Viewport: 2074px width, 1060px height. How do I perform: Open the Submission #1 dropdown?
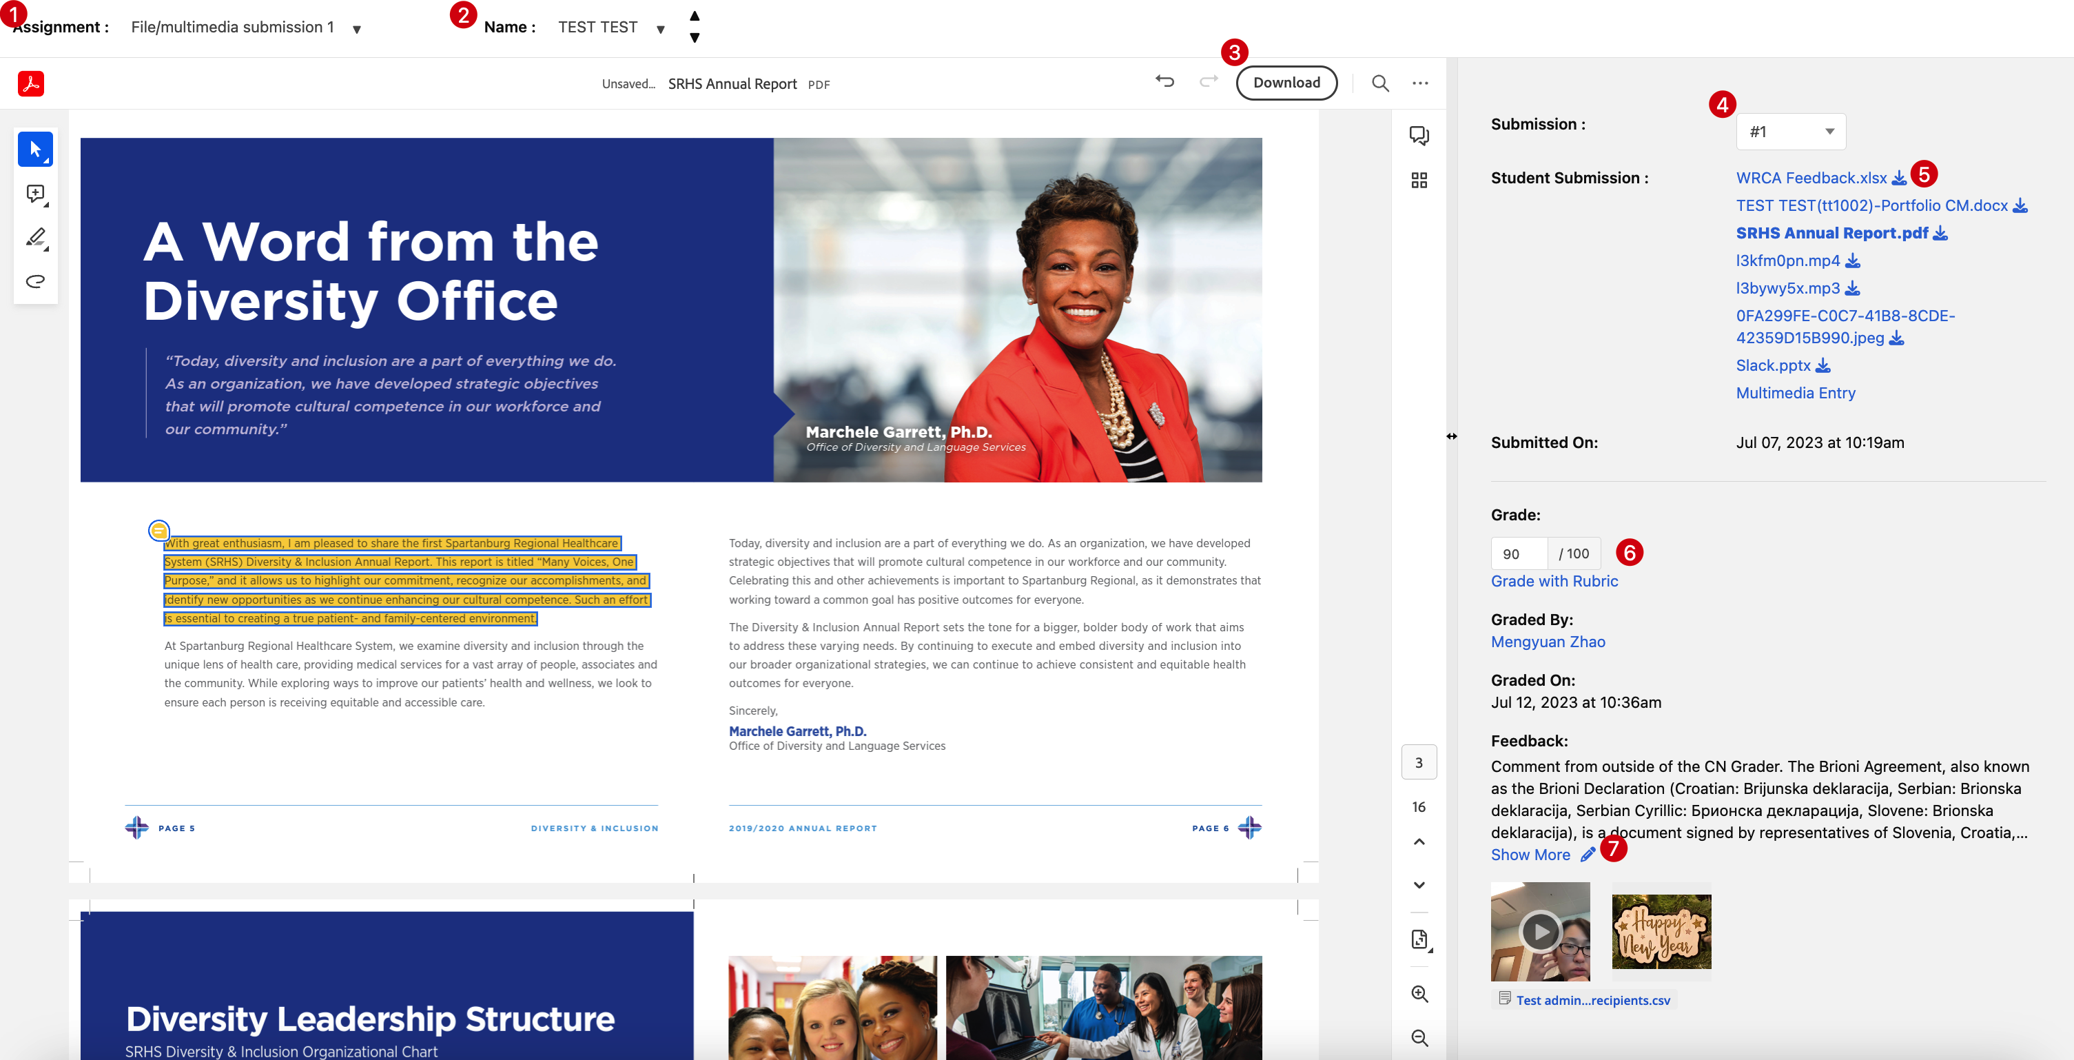(1791, 131)
